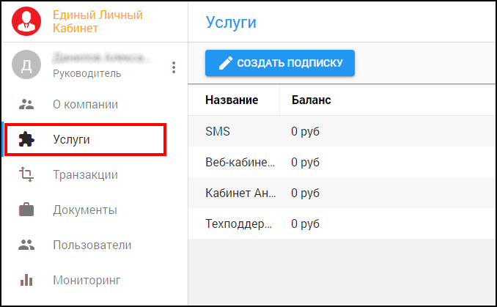Screen dimensions: 497x307
Task: Select the SMS service row
Action: (x=219, y=131)
